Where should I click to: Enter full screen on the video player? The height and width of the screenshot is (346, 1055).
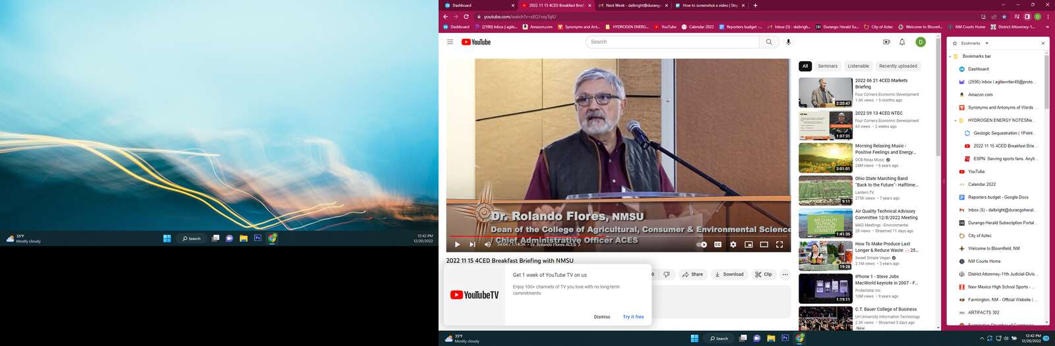[x=779, y=245]
